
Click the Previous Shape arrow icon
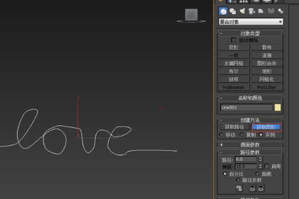253,189
